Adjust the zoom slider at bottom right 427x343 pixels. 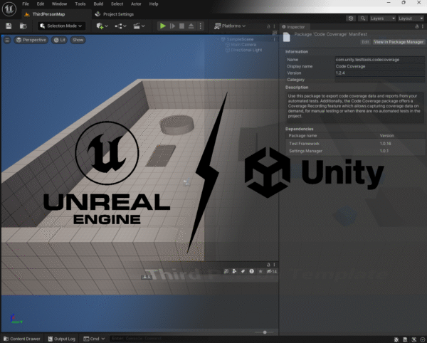click(x=265, y=332)
